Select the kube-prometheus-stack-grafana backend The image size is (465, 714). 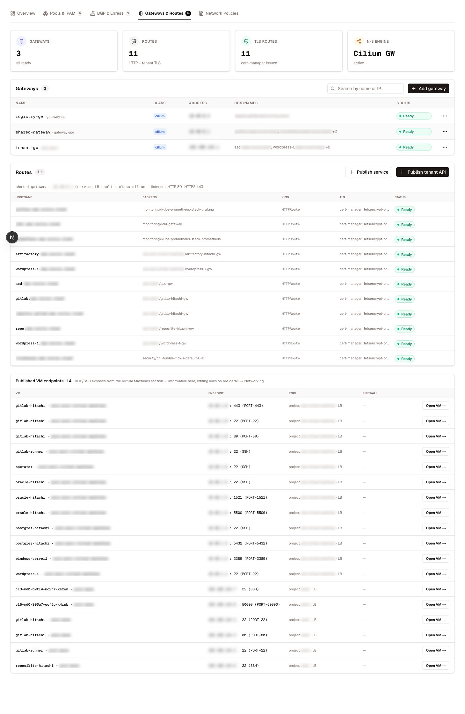[x=178, y=209]
